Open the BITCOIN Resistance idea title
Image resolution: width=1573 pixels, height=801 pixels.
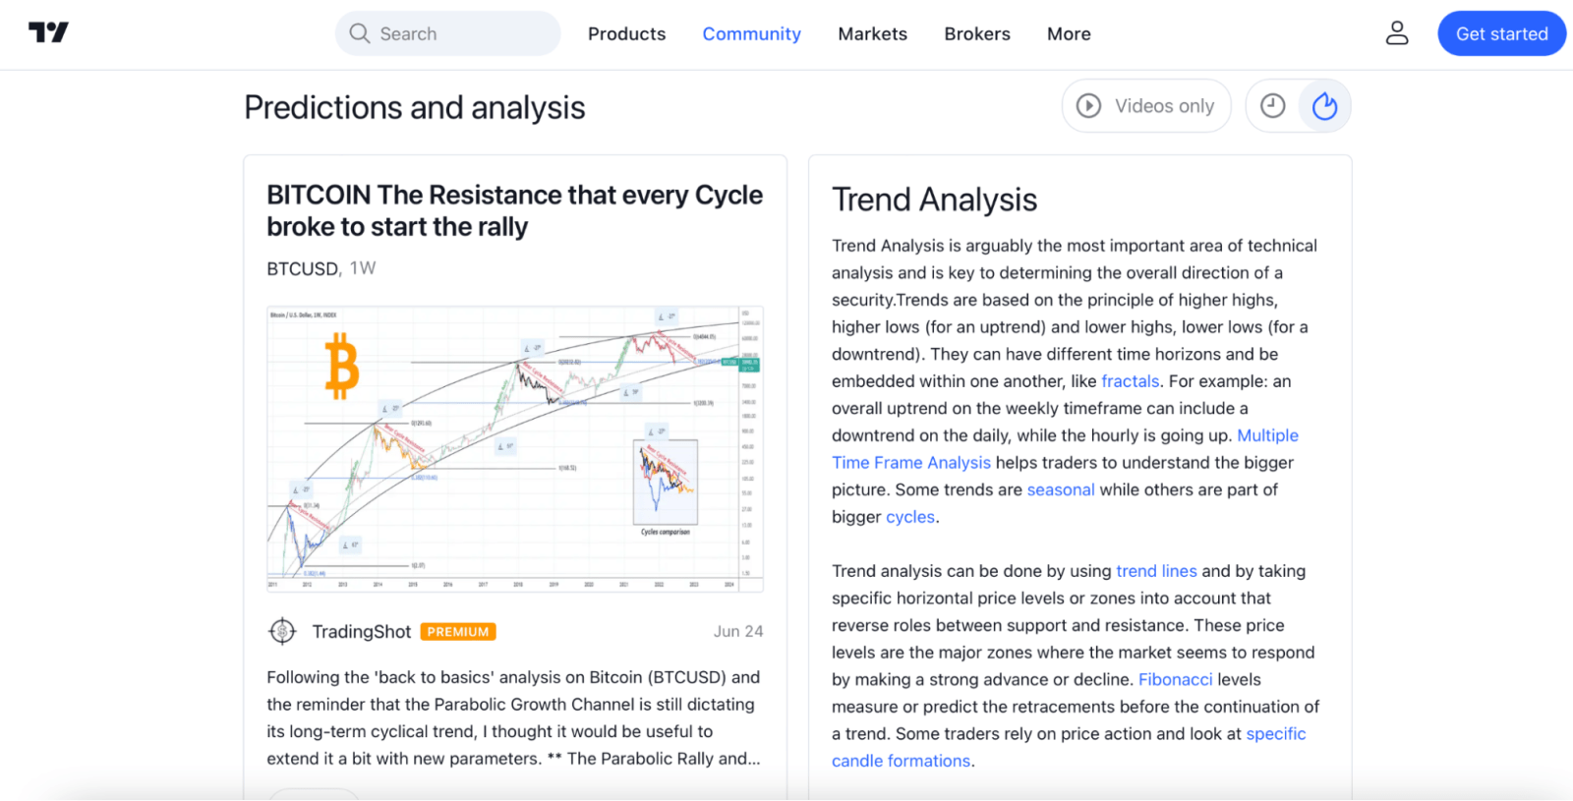pyautogui.click(x=514, y=210)
